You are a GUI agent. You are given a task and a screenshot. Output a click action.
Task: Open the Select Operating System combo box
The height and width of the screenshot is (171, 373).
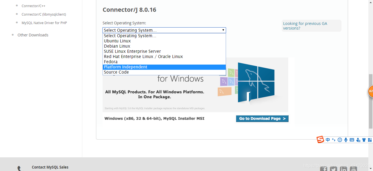[164, 30]
